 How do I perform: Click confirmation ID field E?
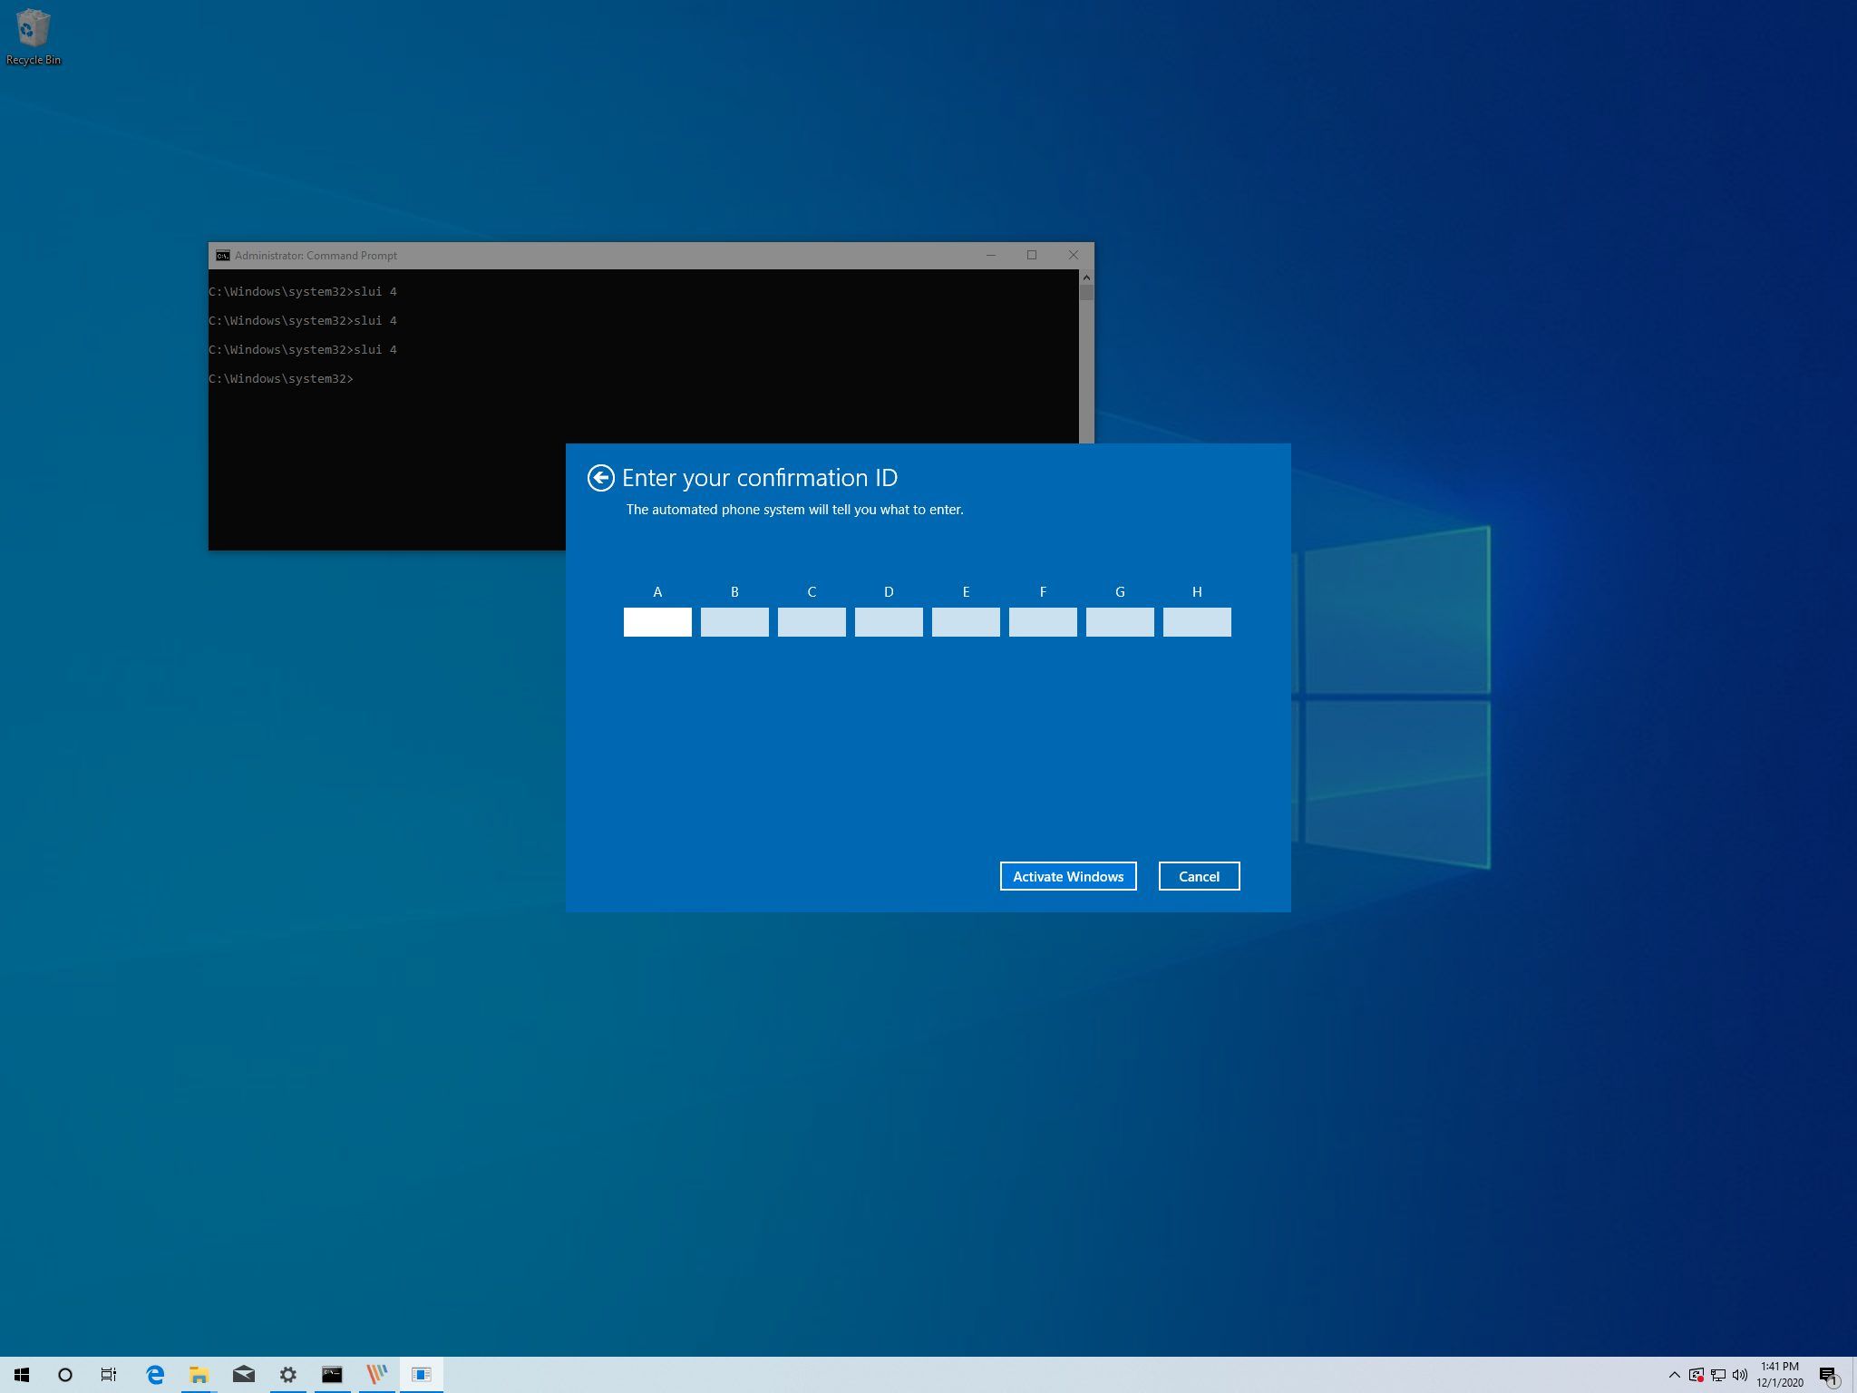(966, 622)
